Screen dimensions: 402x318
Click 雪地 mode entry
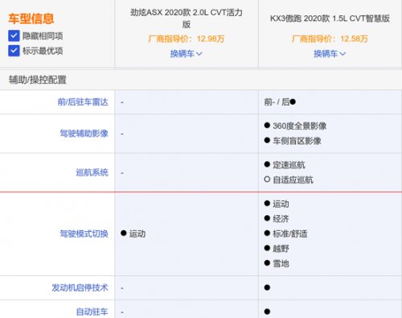(x=277, y=263)
